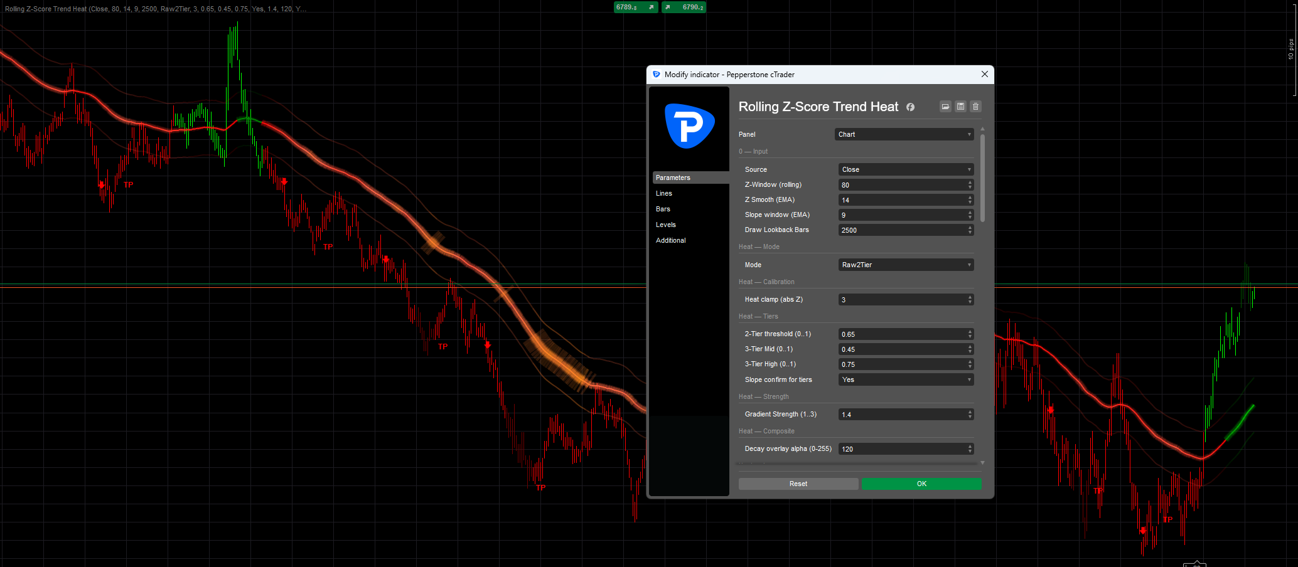Click the Pepperstone logo in the dialog
Image resolution: width=1298 pixels, height=567 pixels.
pos(689,126)
